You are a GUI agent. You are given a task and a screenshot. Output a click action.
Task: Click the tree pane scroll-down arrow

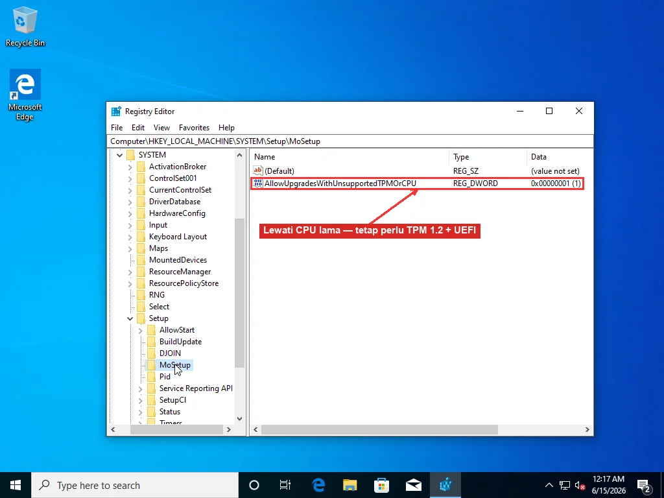coord(240,418)
